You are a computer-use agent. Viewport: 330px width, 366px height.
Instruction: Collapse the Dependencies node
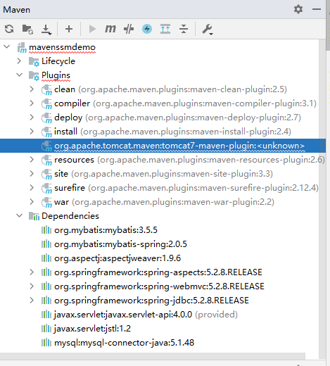(19, 215)
